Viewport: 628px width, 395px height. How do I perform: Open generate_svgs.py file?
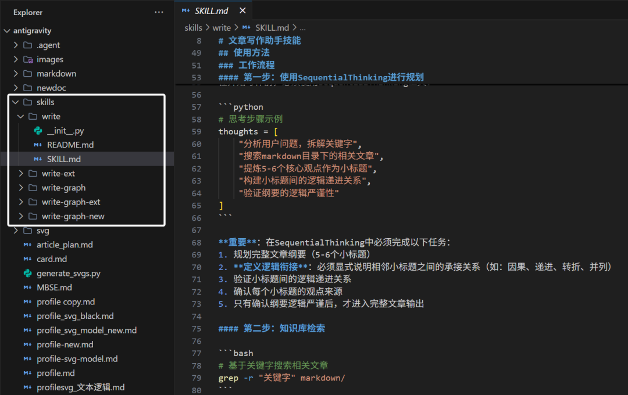69,274
